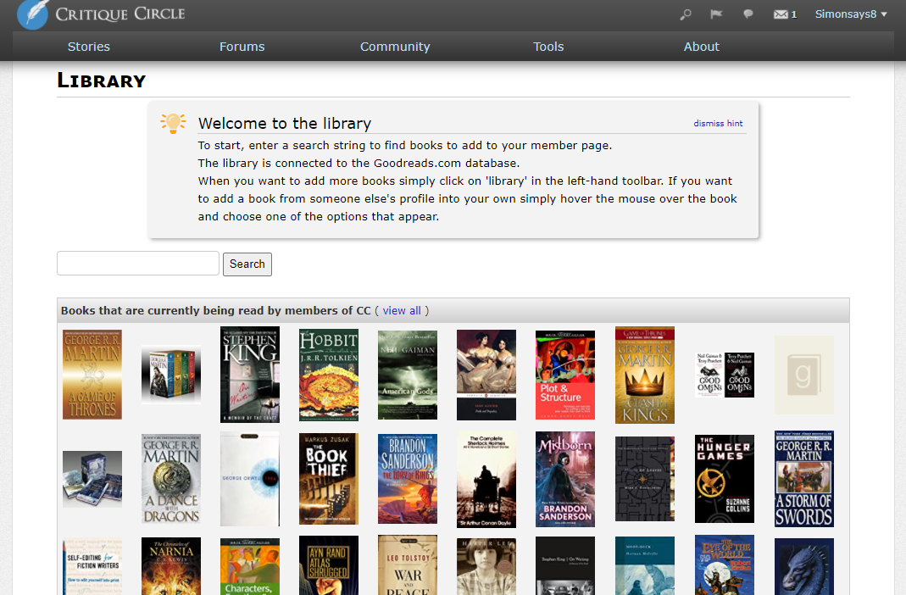
Task: Click the flag icon in header
Action: [716, 14]
